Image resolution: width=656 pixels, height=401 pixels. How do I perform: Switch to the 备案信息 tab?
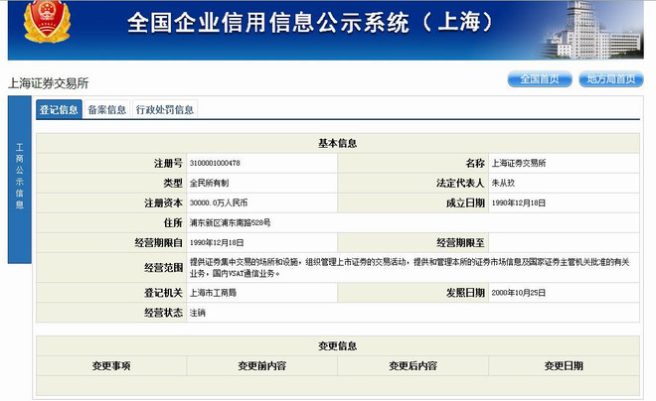107,109
